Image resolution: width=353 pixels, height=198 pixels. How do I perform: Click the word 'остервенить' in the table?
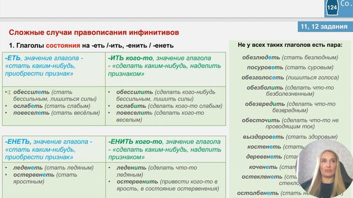point(137,182)
